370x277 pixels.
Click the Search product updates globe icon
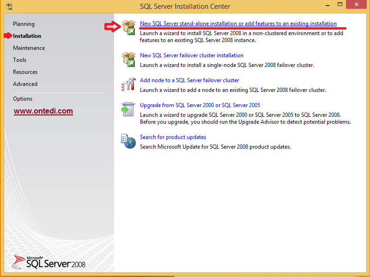128,141
